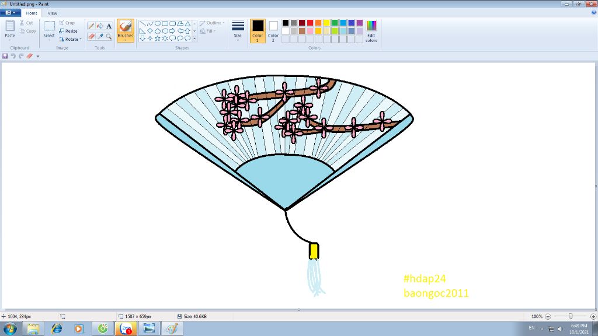Screen dimensions: 598x336
Task: Activate the Color 2 background selector
Action: pos(273,30)
